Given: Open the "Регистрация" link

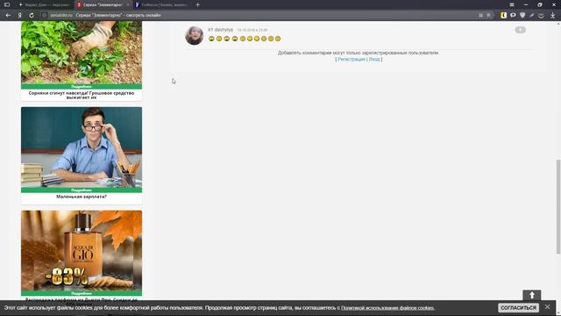Looking at the screenshot, I should [x=352, y=60].
